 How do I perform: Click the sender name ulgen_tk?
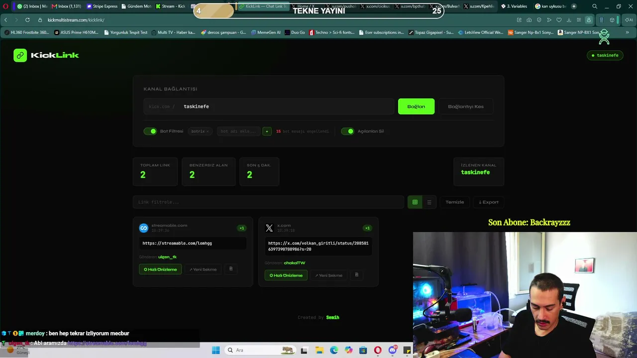167,257
